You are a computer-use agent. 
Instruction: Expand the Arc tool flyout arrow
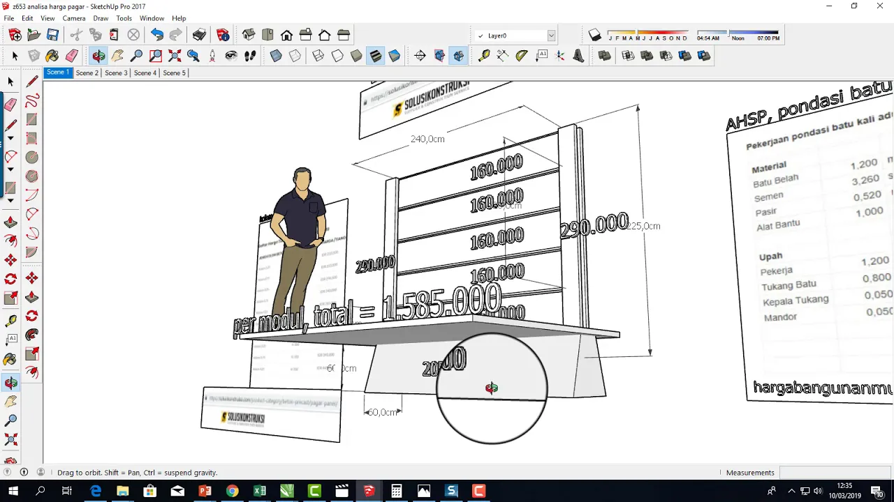click(10, 169)
